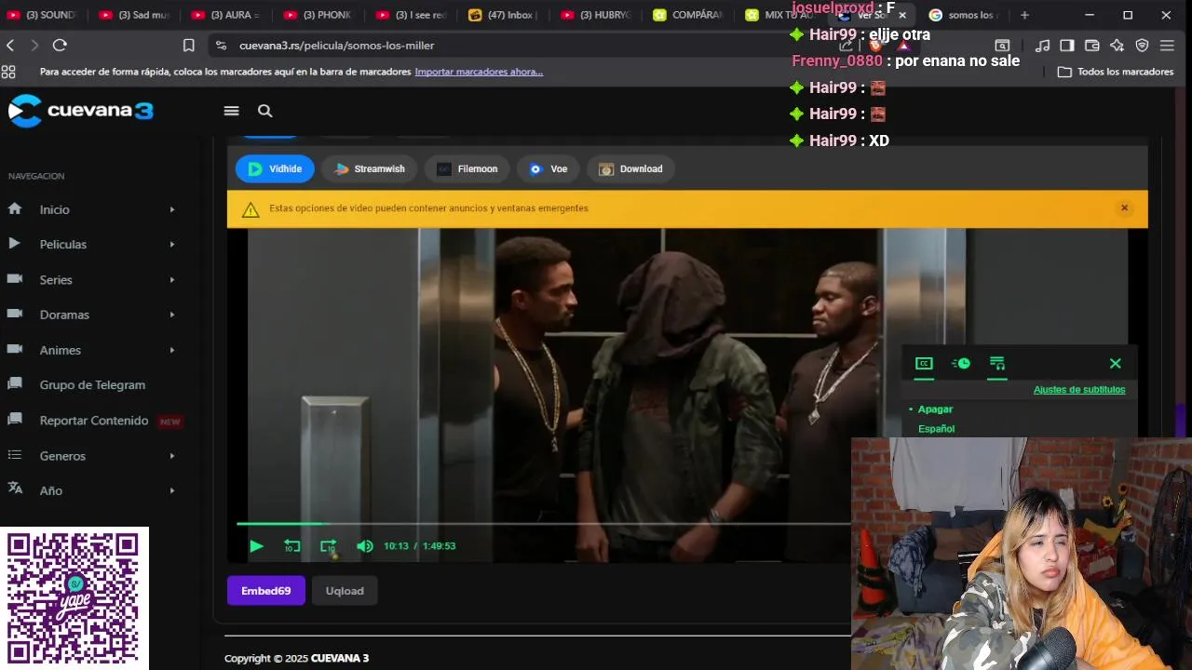This screenshot has height=670, width=1192.
Task: Open Ajustes de subtitulos link
Action: (x=1079, y=390)
